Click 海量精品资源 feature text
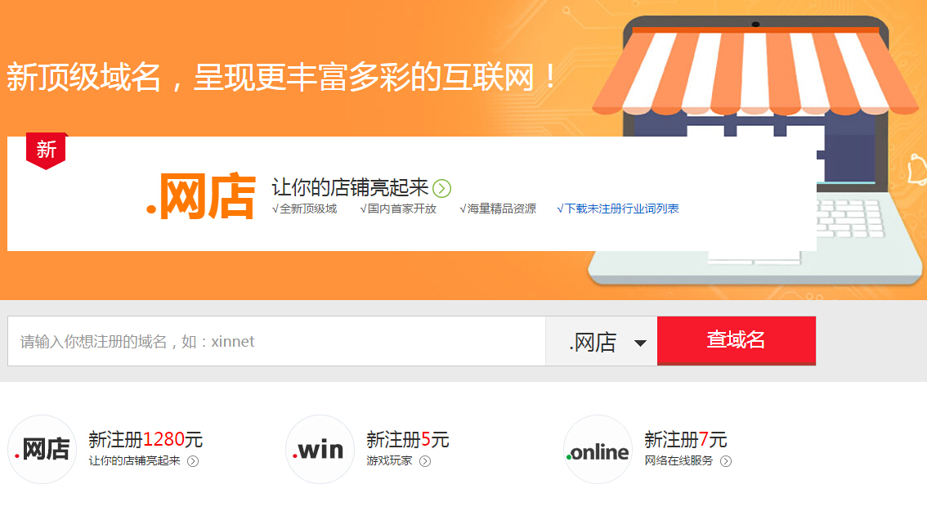927x507 pixels. click(x=498, y=209)
